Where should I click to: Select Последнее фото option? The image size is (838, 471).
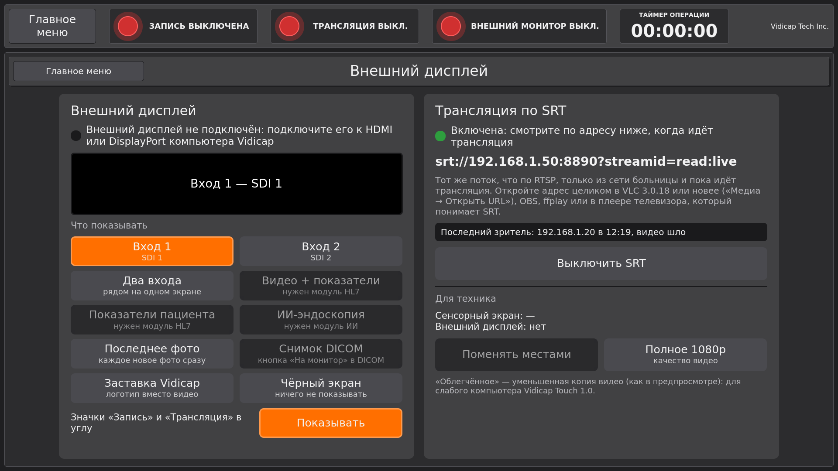152,354
